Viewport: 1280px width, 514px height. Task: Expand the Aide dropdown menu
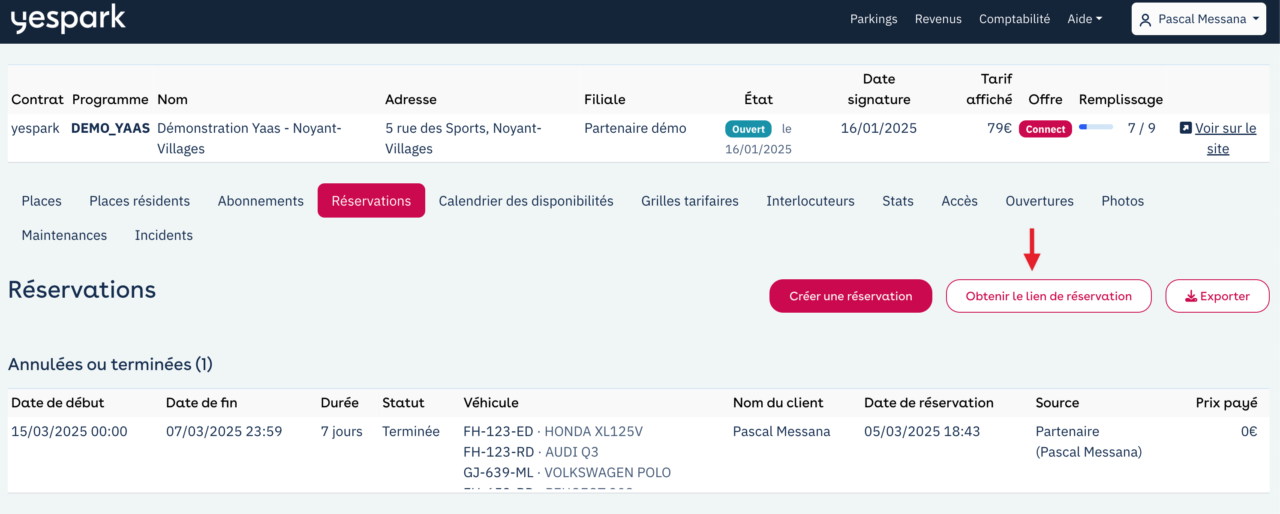[1084, 19]
